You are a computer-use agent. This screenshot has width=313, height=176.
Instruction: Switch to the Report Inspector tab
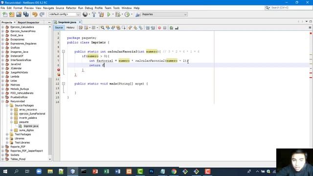(28, 22)
